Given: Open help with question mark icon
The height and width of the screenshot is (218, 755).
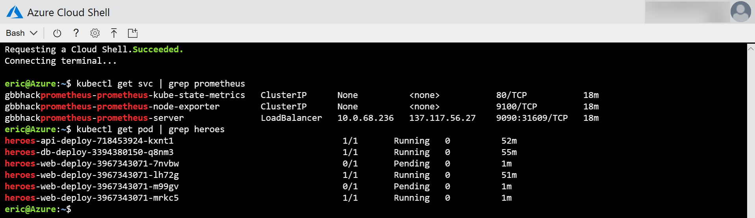Looking at the screenshot, I should (x=76, y=33).
